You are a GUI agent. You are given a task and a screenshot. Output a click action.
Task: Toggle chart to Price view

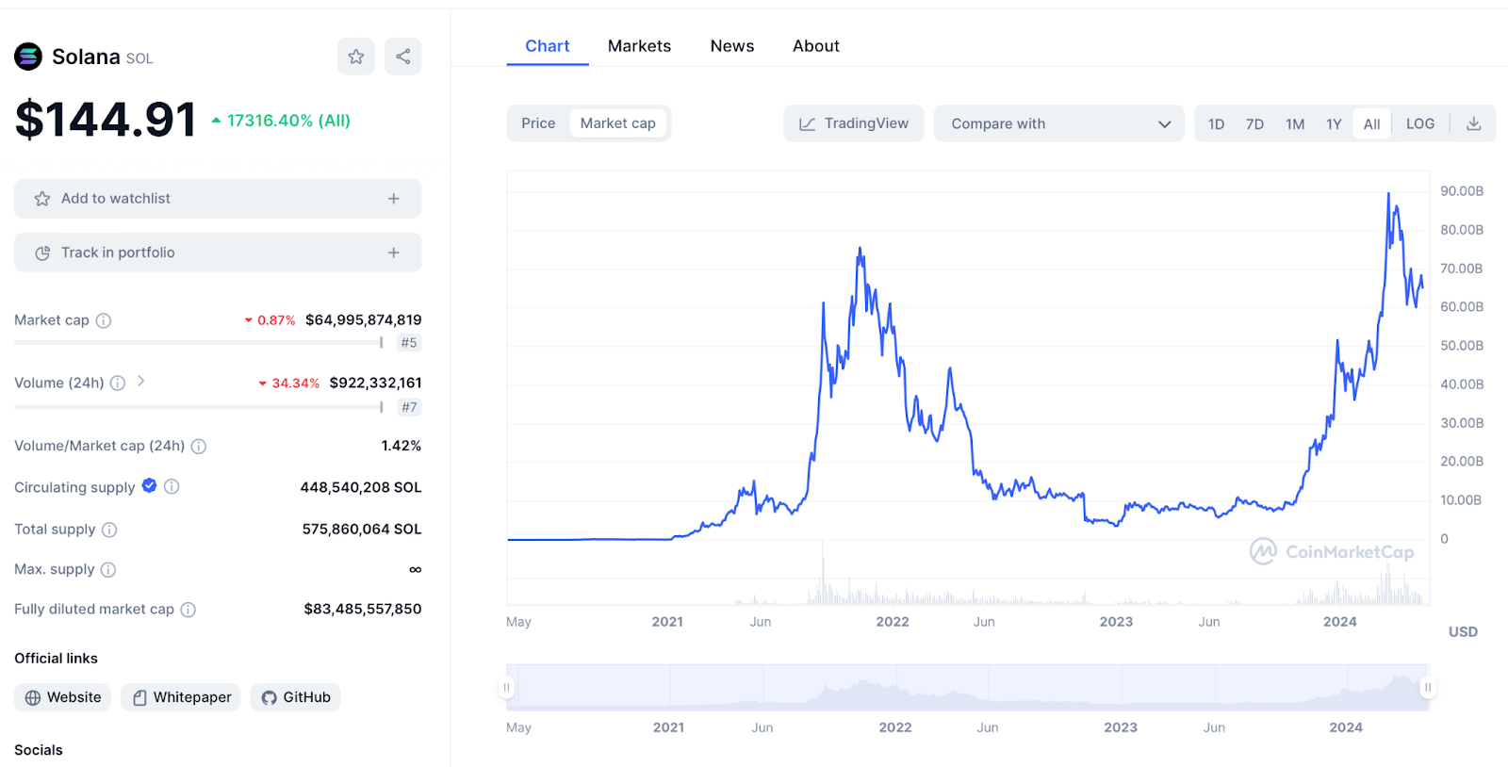pos(538,123)
